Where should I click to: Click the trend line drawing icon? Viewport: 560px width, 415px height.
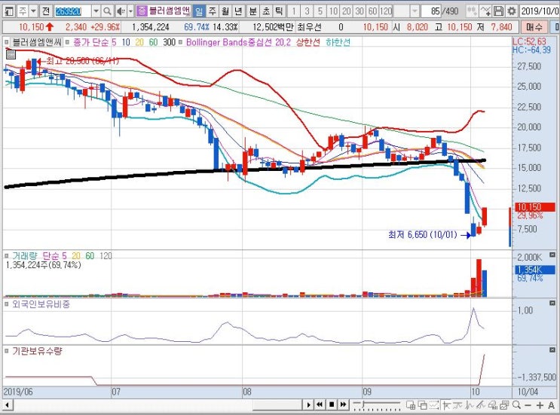pyautogui.click(x=457, y=405)
